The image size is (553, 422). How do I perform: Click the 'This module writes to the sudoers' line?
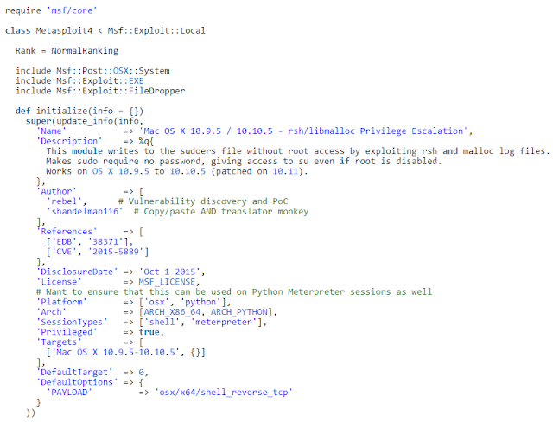[x=298, y=151]
